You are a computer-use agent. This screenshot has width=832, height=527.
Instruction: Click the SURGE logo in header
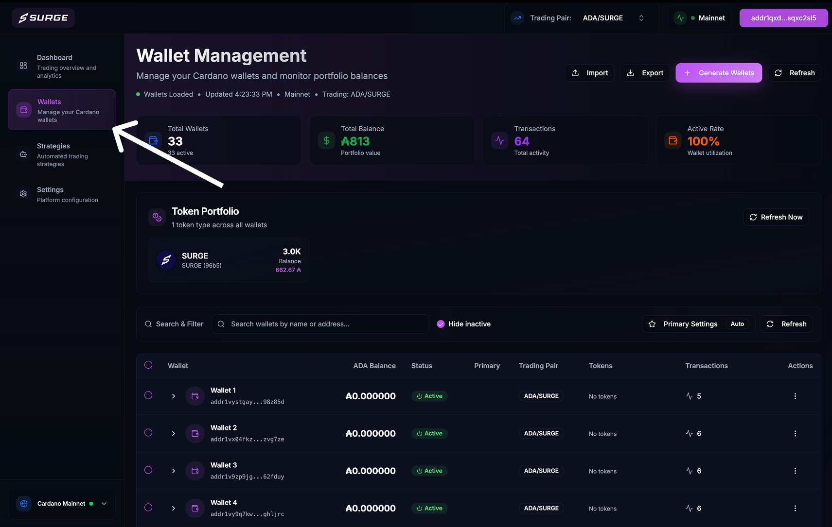coord(43,18)
